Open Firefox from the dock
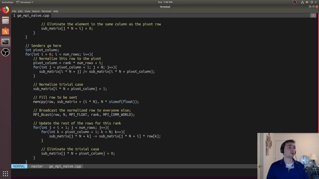The width and height of the screenshot is (319, 179). 5,10
